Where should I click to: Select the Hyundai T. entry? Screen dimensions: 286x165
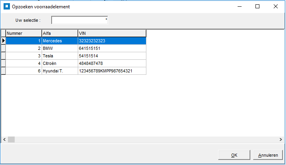coord(60,71)
